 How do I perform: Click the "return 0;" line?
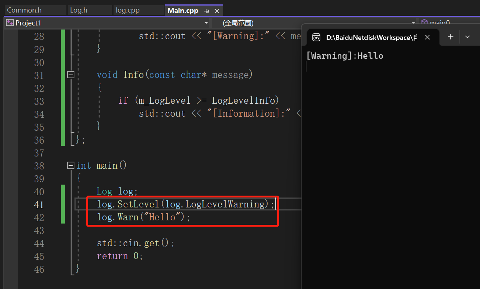pos(120,256)
